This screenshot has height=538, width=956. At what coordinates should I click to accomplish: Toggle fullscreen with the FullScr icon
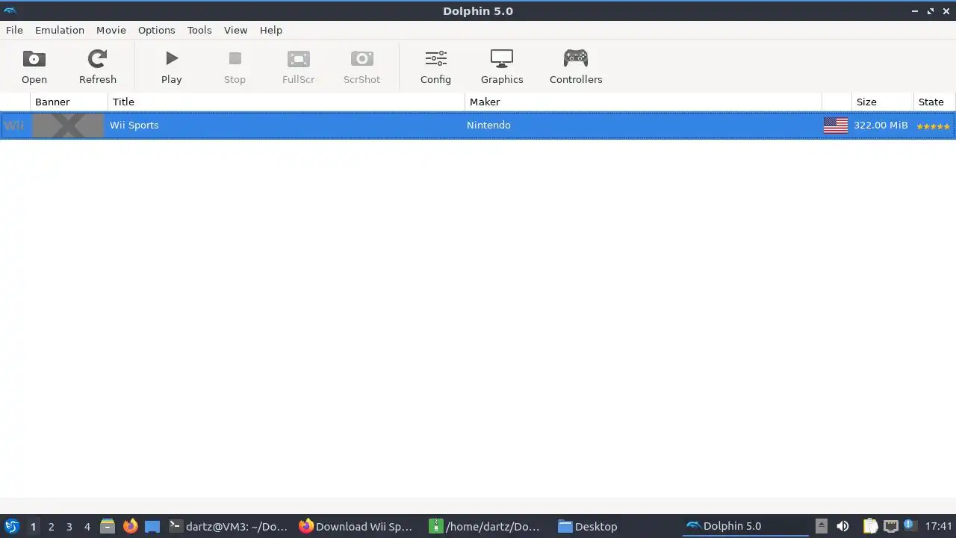coord(298,67)
